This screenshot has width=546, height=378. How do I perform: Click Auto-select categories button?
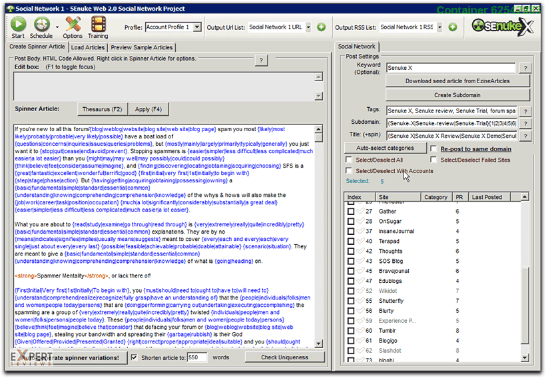[x=385, y=148]
